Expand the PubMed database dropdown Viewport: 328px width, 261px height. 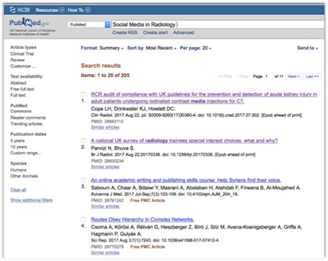pos(89,24)
